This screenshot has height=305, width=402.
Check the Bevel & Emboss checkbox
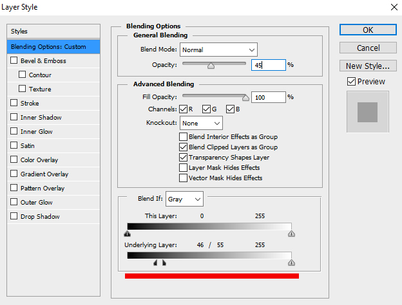pyautogui.click(x=14, y=60)
